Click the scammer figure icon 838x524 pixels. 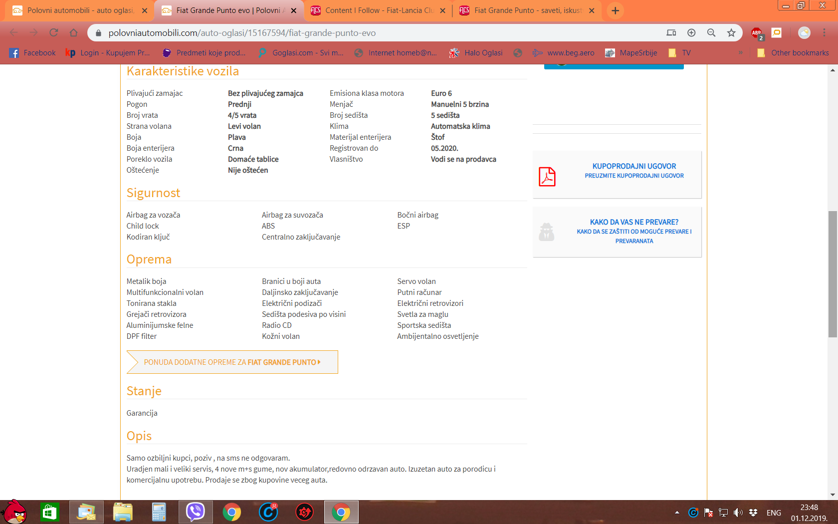[547, 232]
